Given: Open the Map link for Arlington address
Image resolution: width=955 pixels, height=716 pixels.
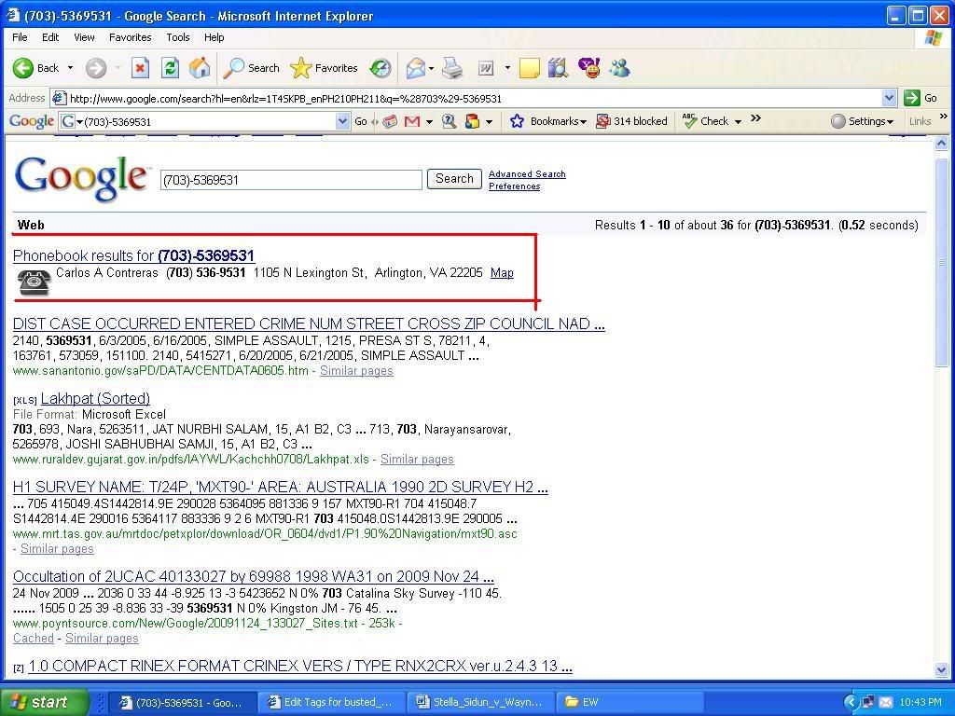Looking at the screenshot, I should click(x=502, y=273).
